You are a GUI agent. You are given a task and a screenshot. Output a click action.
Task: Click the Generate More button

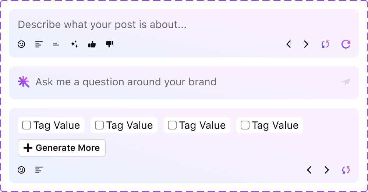click(62, 148)
